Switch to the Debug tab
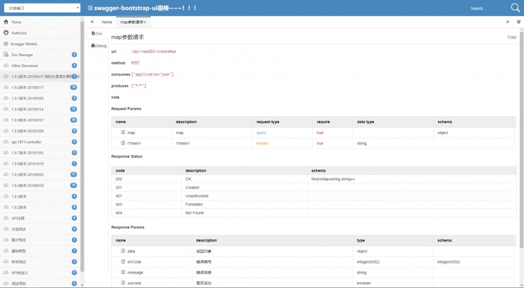The image size is (524, 288). (x=99, y=46)
